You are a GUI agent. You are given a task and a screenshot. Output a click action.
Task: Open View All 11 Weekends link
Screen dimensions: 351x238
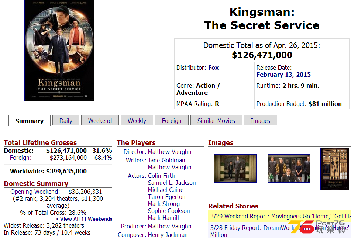[x=84, y=219]
